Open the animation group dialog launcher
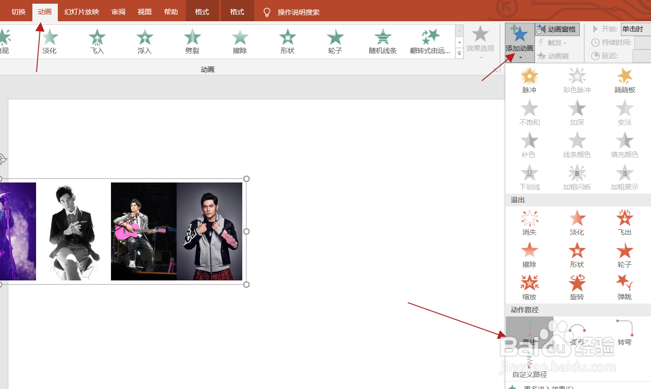 point(496,70)
